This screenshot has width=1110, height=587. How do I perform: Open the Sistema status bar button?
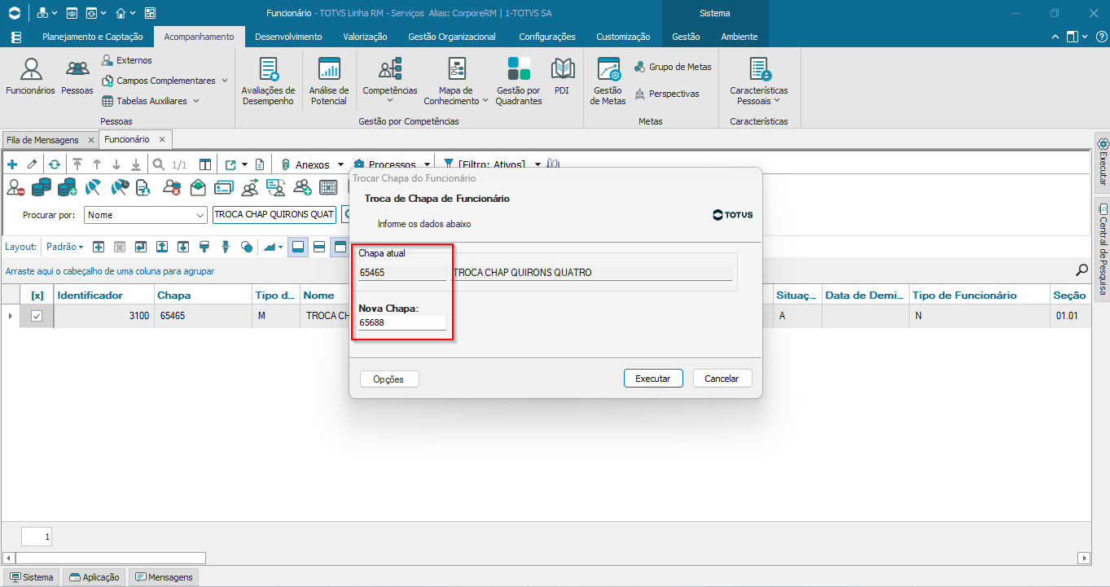point(32,577)
